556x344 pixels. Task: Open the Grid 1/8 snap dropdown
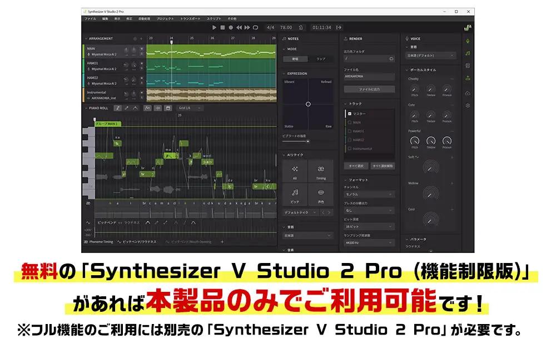pyautogui.click(x=190, y=108)
